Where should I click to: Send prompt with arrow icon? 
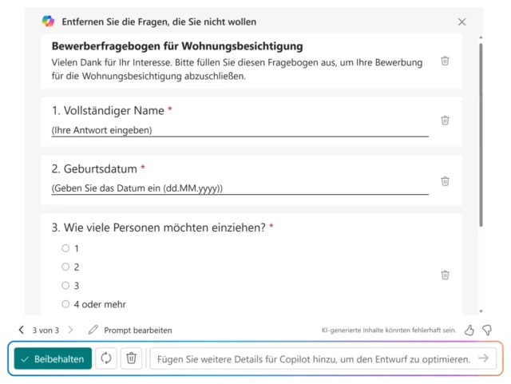[483, 358]
